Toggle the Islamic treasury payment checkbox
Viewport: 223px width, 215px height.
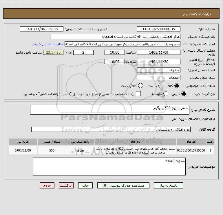(138, 94)
